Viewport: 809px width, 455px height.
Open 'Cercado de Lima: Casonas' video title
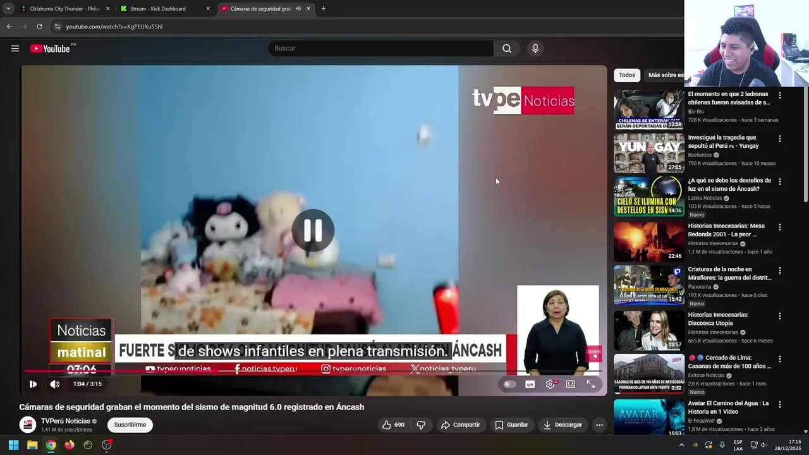729,361
